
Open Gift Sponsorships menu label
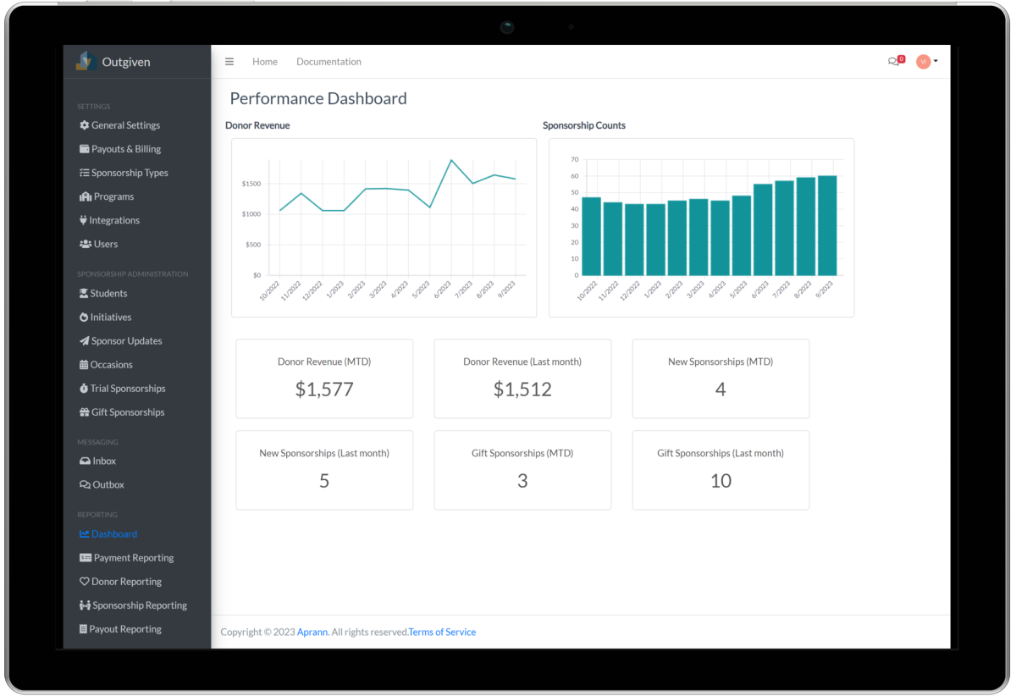click(128, 412)
